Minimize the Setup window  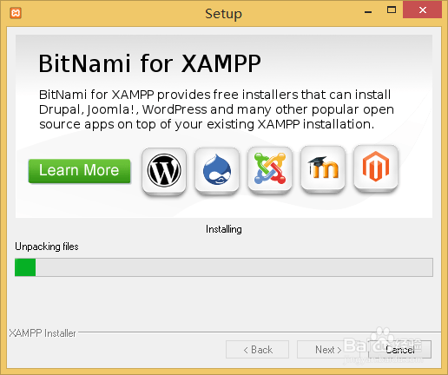point(368,11)
